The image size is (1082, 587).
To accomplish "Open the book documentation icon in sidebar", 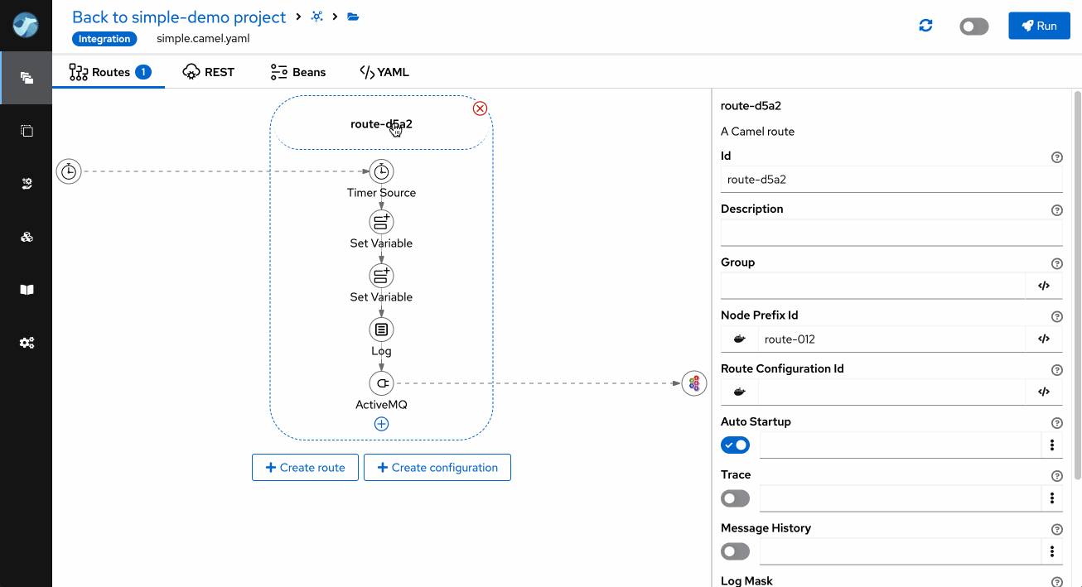I will click(x=27, y=290).
